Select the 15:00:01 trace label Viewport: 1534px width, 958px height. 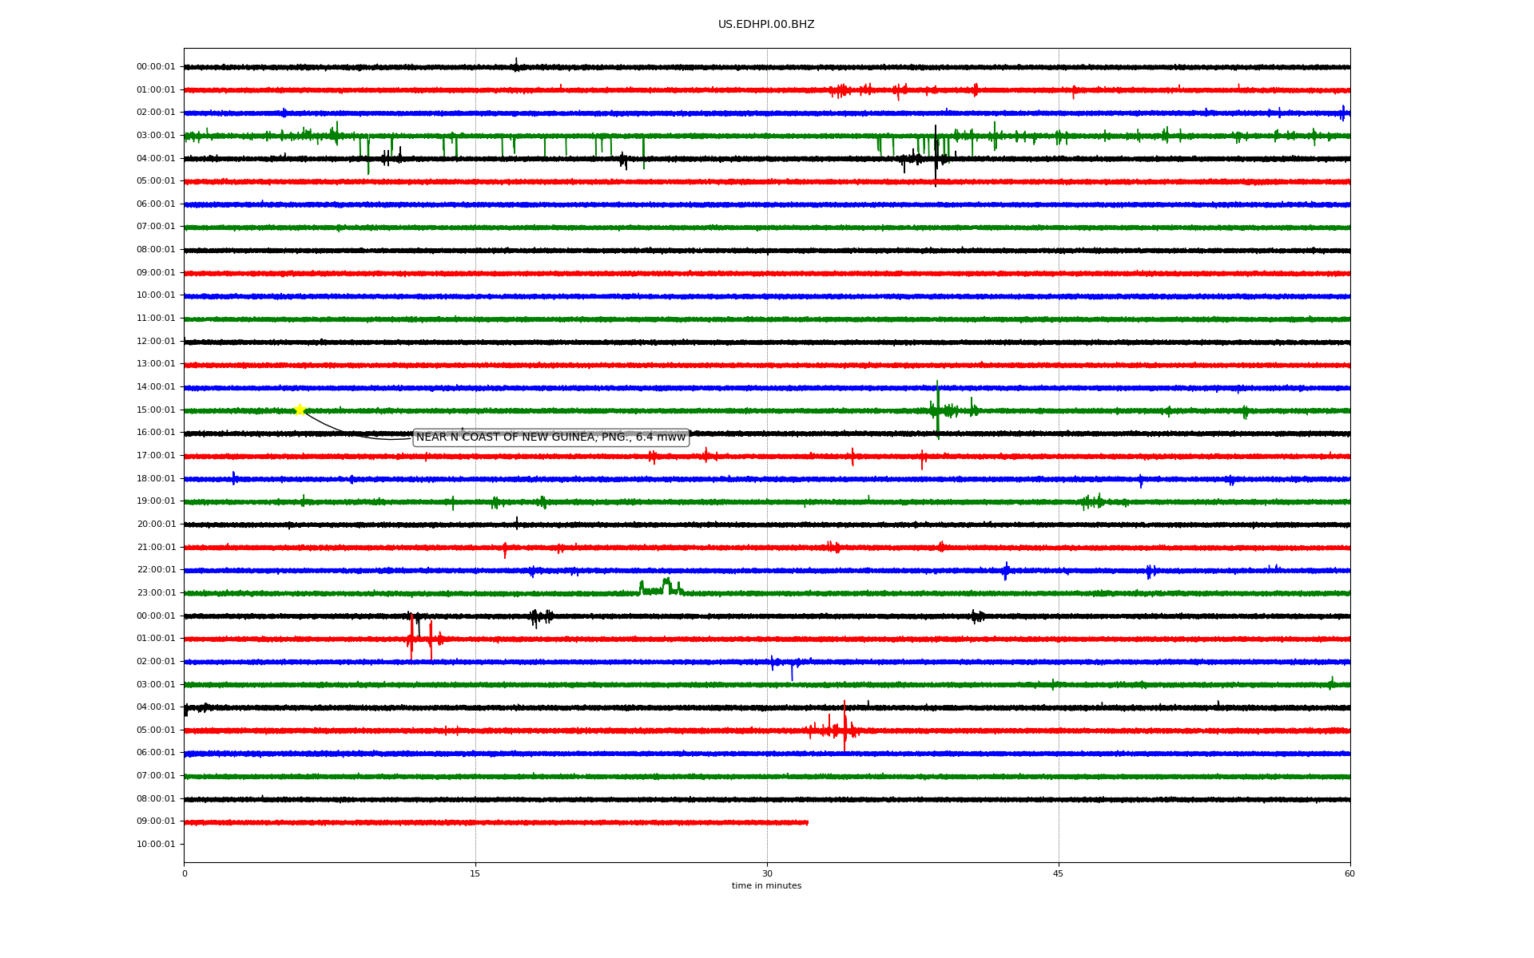tap(156, 410)
